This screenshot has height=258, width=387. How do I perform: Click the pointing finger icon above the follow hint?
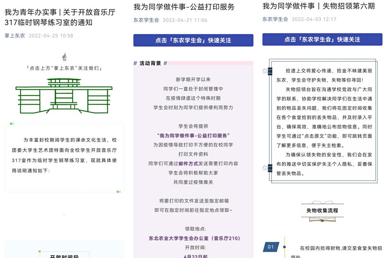click(64, 57)
